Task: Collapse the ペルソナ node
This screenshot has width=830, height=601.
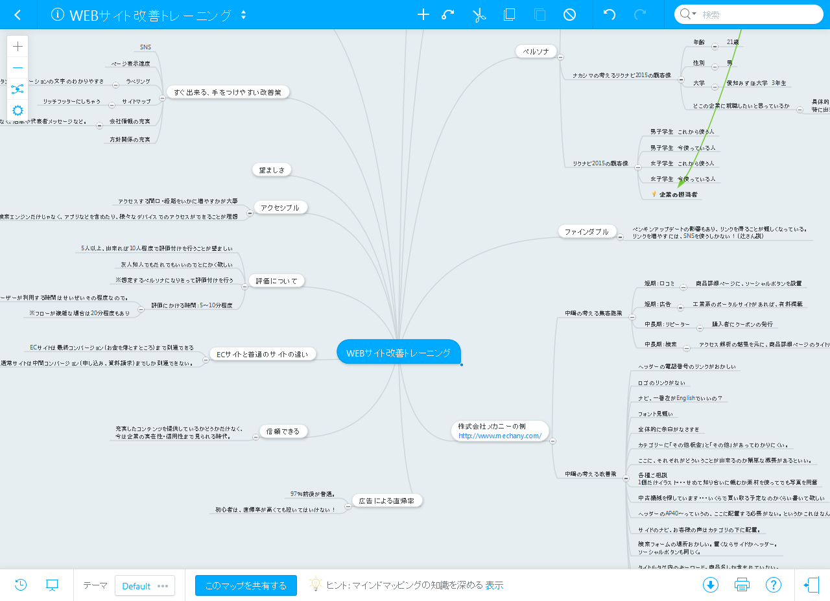Action: [560, 56]
